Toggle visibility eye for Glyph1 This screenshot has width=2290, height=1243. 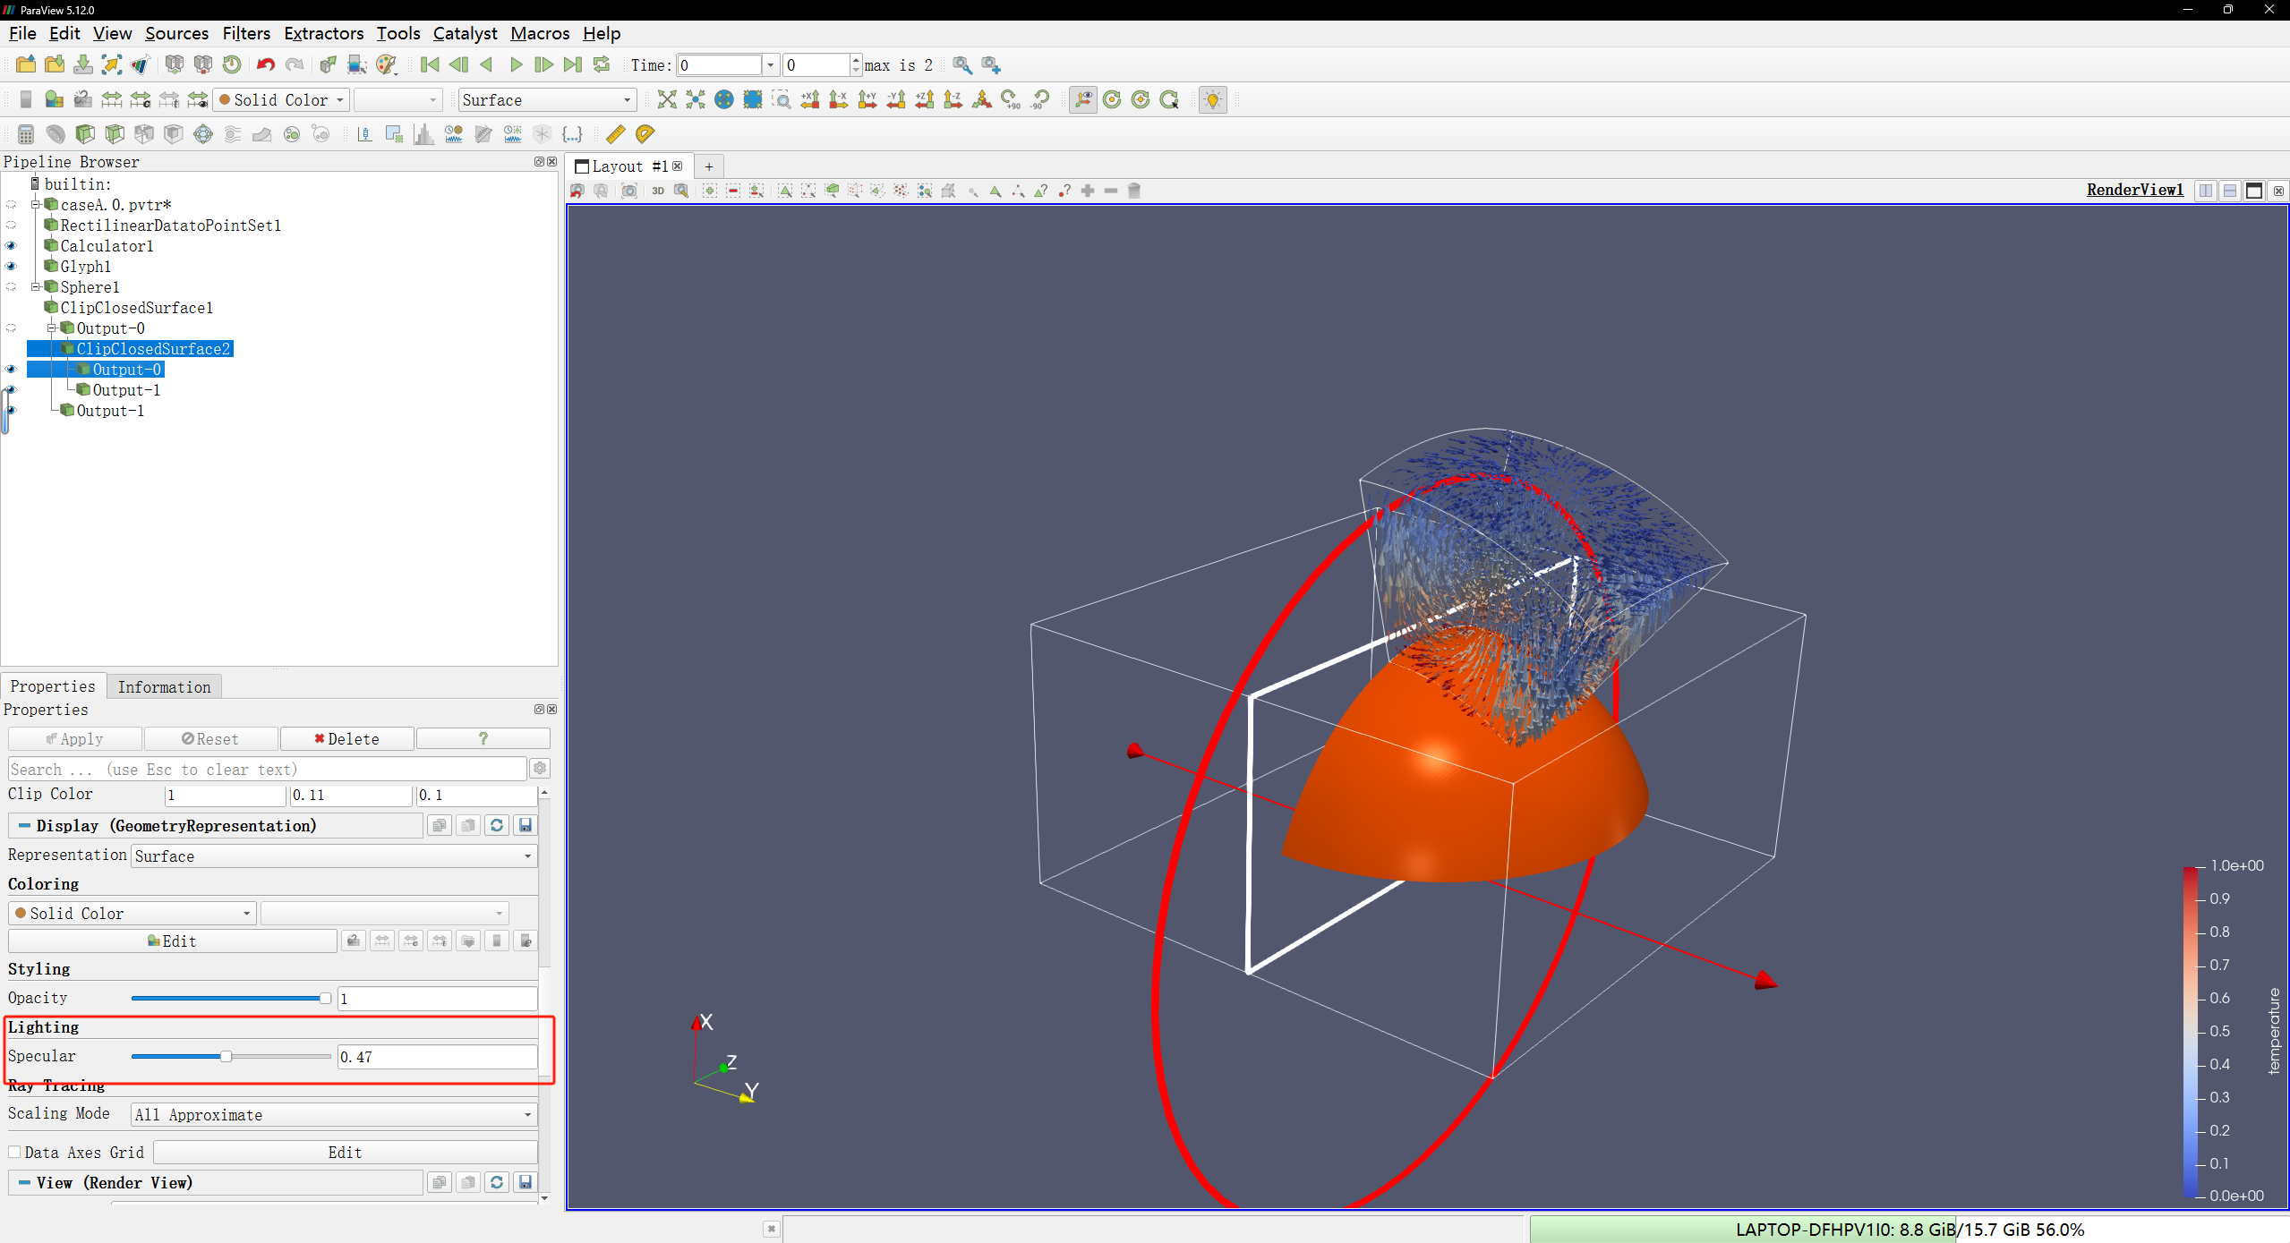click(12, 267)
